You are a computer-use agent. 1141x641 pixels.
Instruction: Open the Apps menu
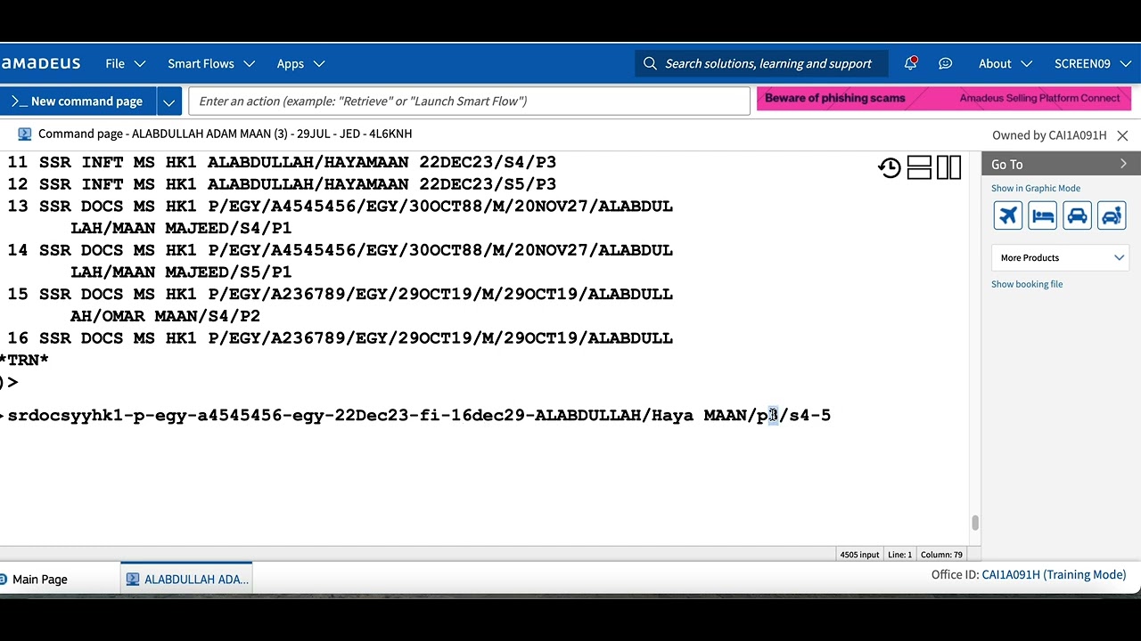[300, 63]
